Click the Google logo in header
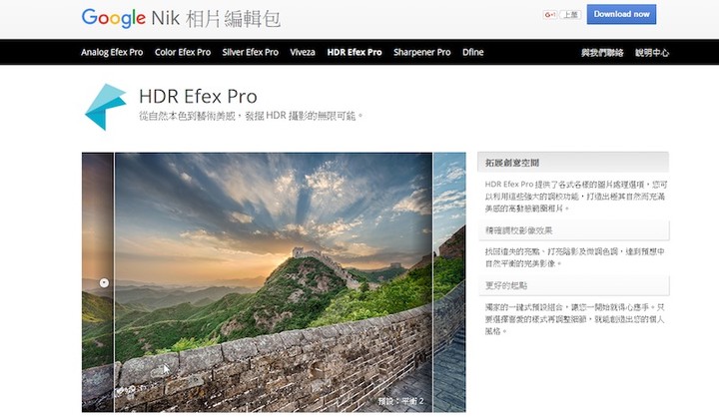Viewport: 719px width, 418px height. pyautogui.click(x=113, y=18)
